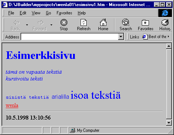Minimize the Internet Explorer window
Screen dimensions: 174x135
click(157, 5)
